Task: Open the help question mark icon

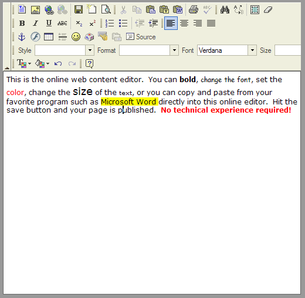Action: pyautogui.click(x=90, y=63)
